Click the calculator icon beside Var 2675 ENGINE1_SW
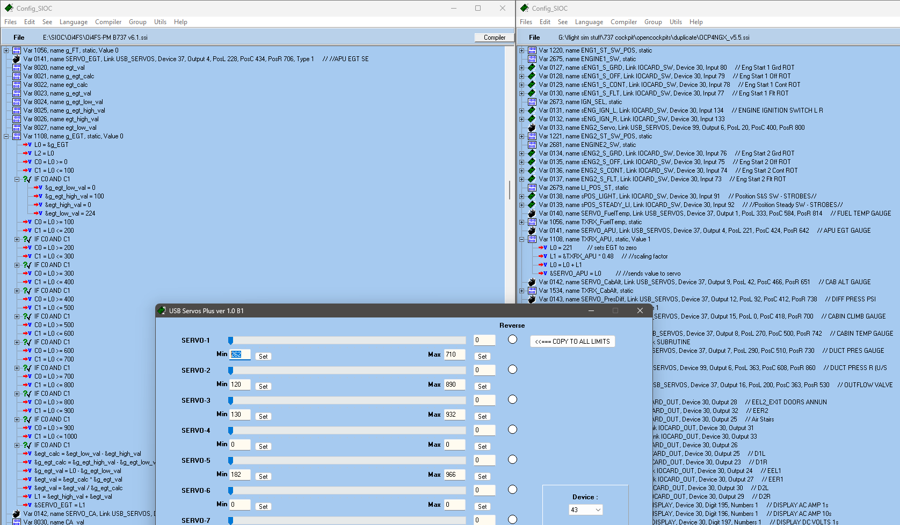The width and height of the screenshot is (900, 525). tap(532, 59)
